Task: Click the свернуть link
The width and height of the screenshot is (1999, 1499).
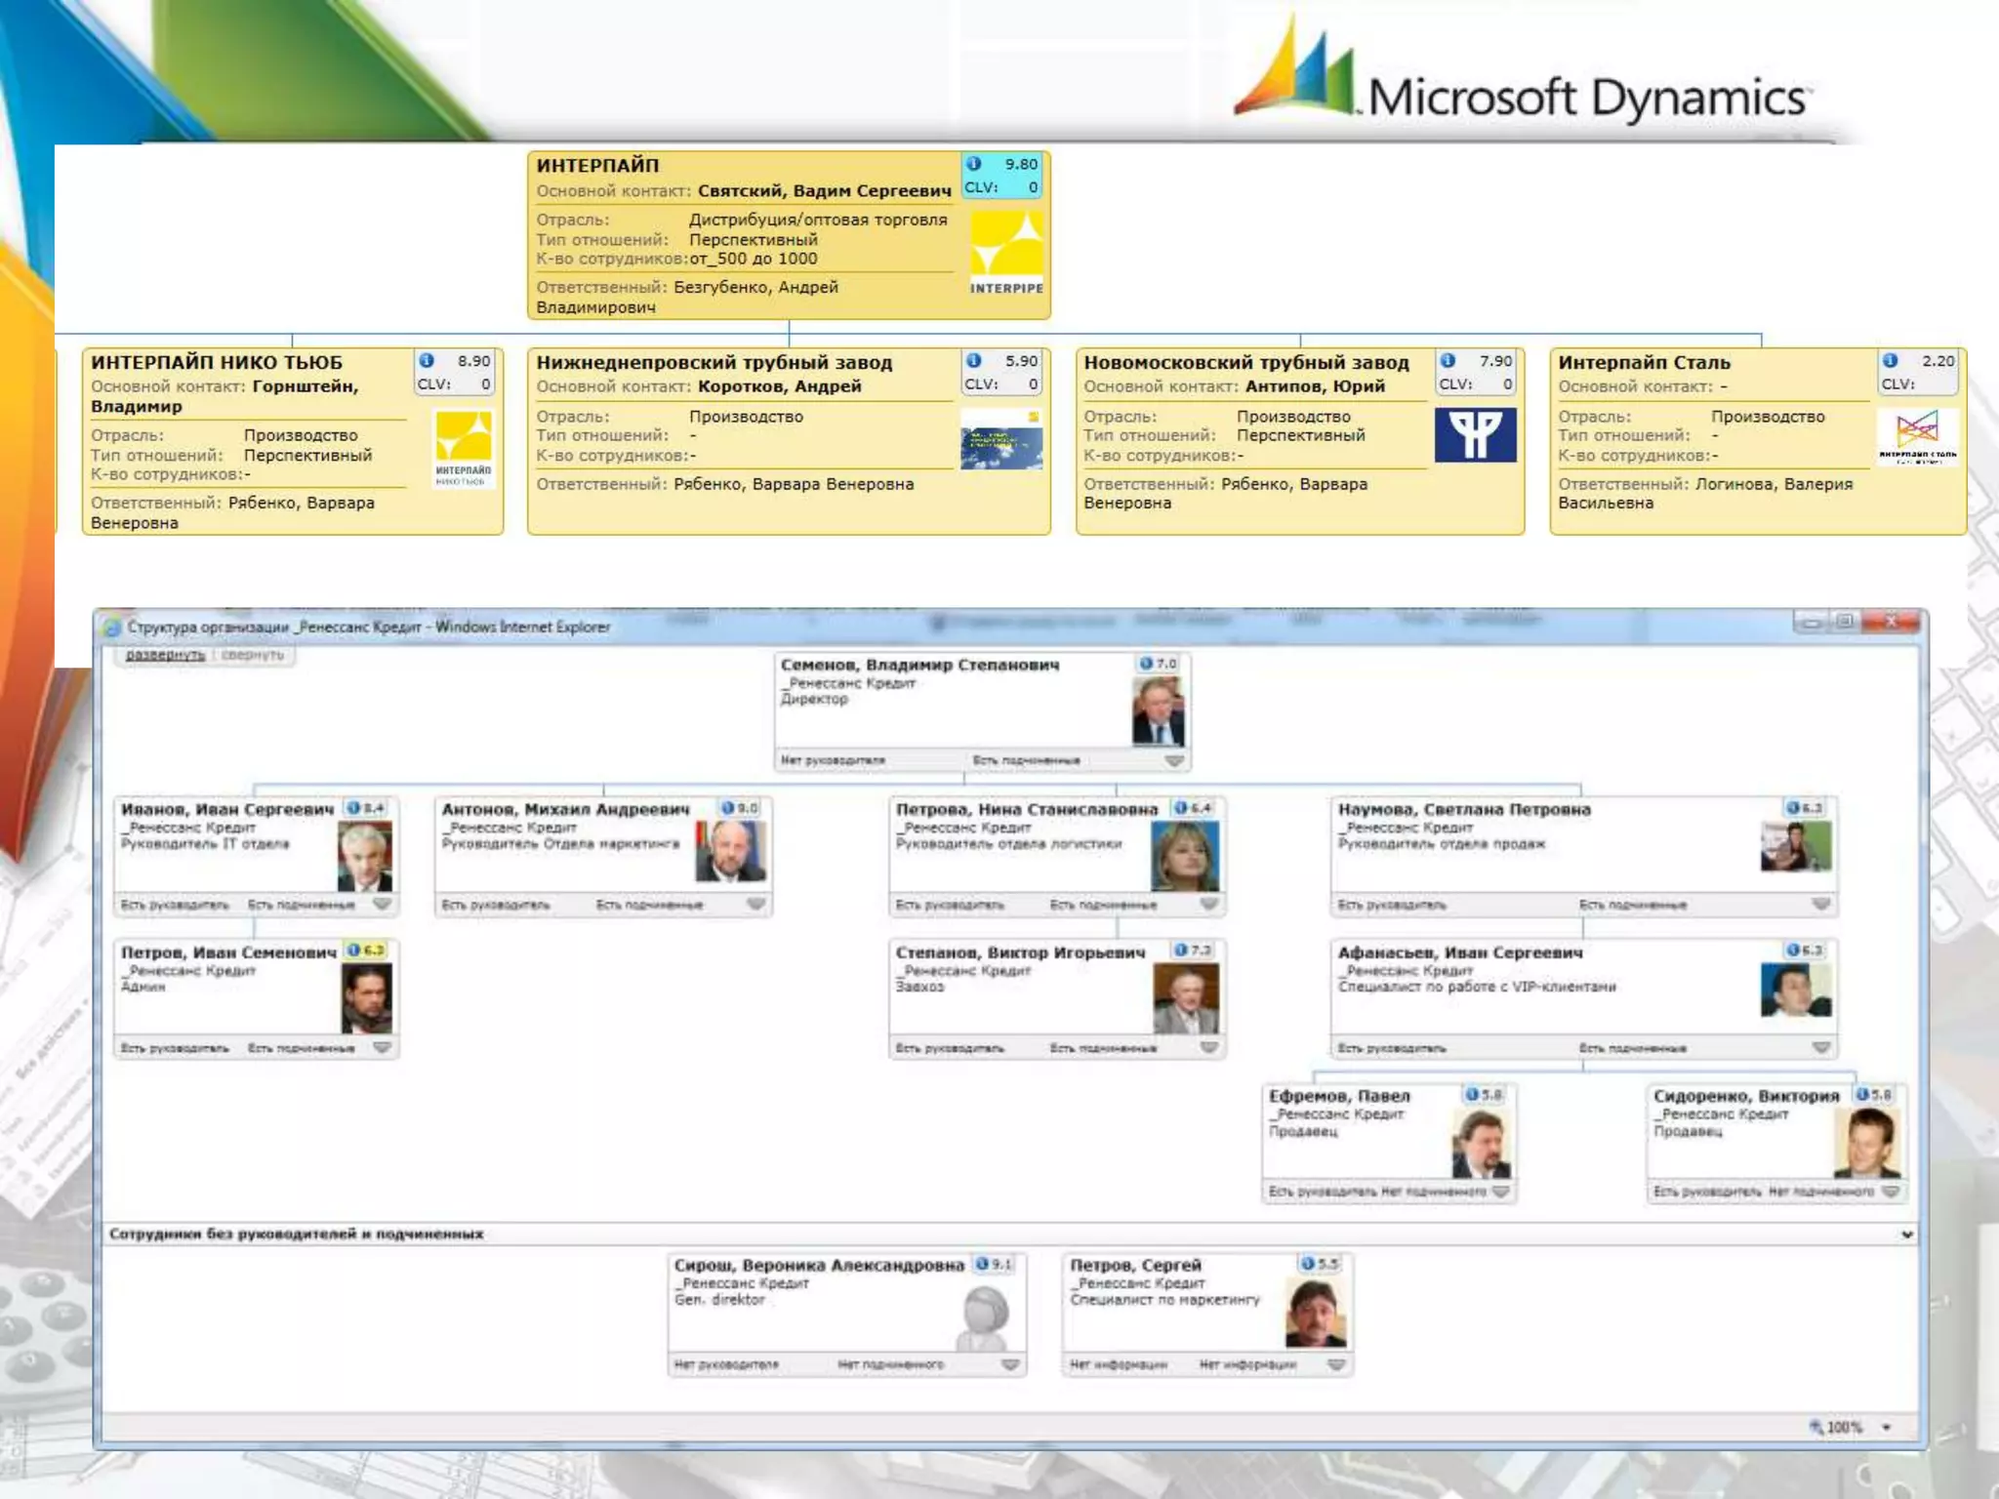Action: (253, 655)
